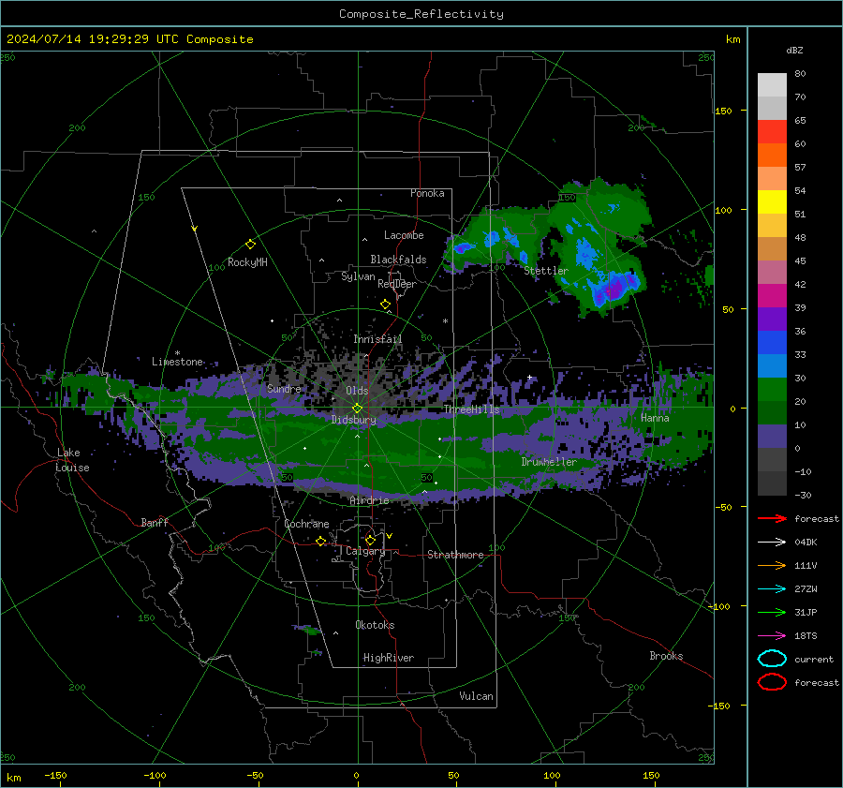Click the Innisfail town label
The image size is (843, 788).
[377, 339]
